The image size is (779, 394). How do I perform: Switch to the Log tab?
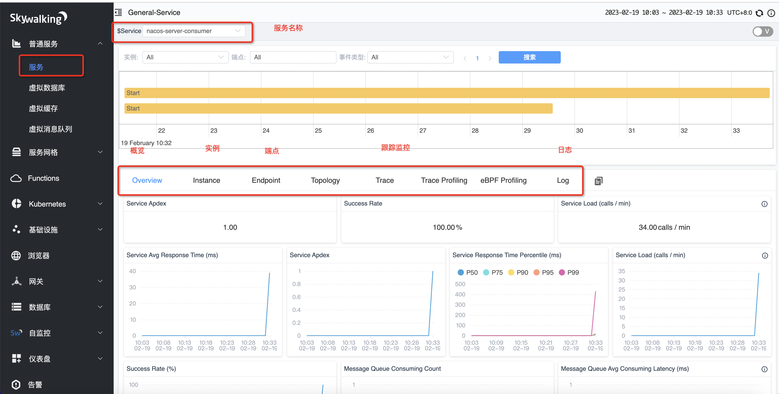[563, 180]
